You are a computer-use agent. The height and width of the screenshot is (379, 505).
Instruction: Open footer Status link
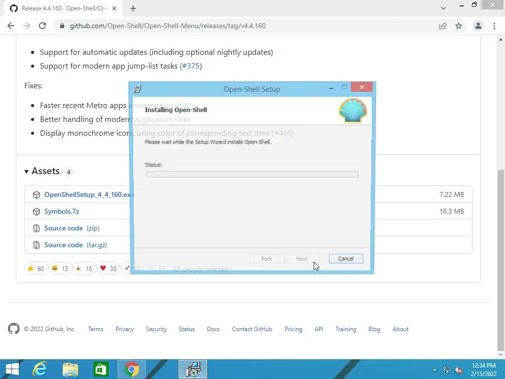tap(187, 329)
